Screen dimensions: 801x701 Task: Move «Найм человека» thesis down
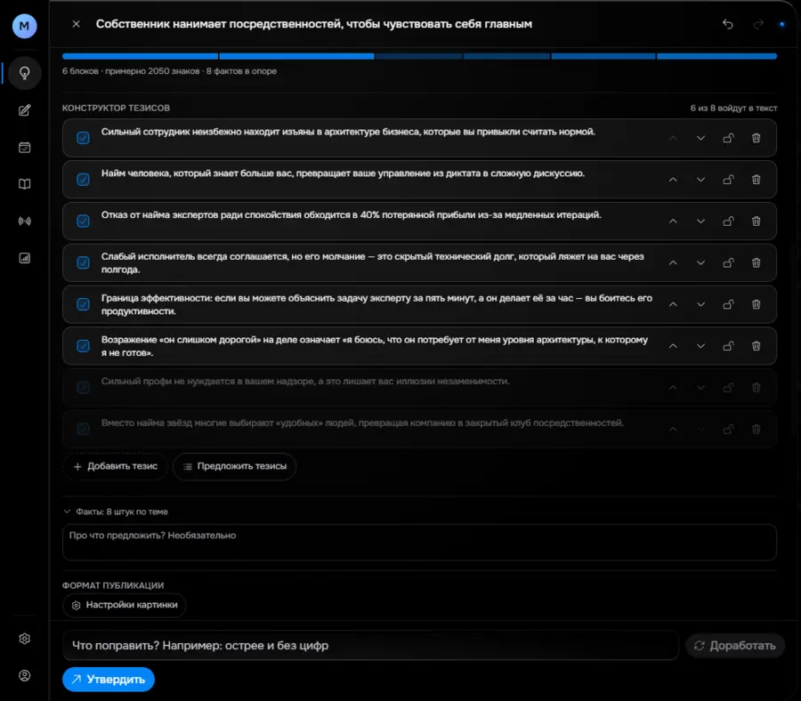(x=701, y=180)
